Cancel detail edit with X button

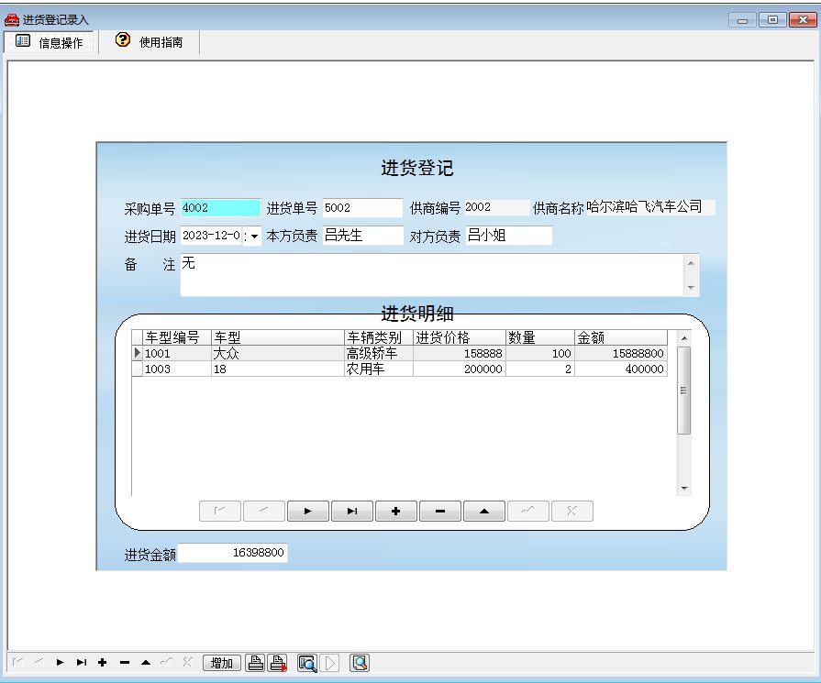(571, 511)
